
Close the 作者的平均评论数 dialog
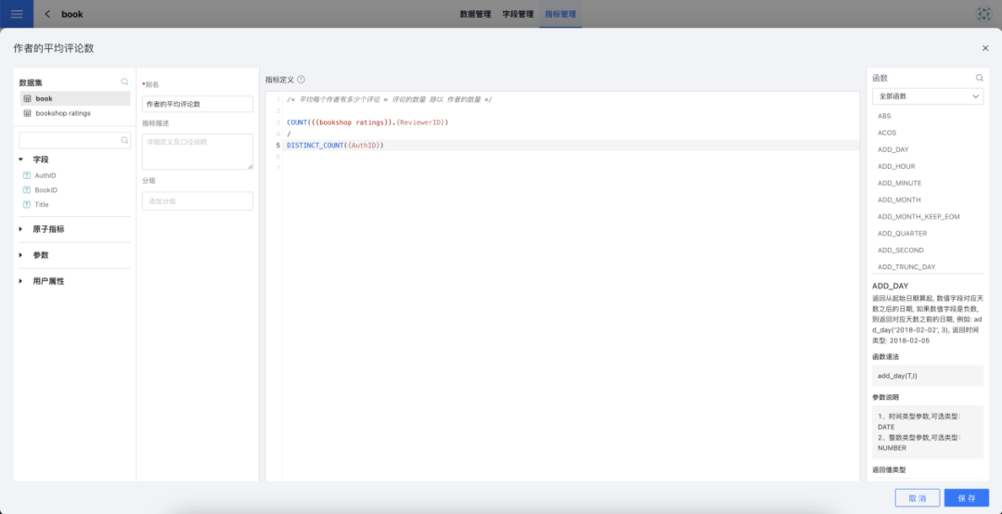pos(984,48)
